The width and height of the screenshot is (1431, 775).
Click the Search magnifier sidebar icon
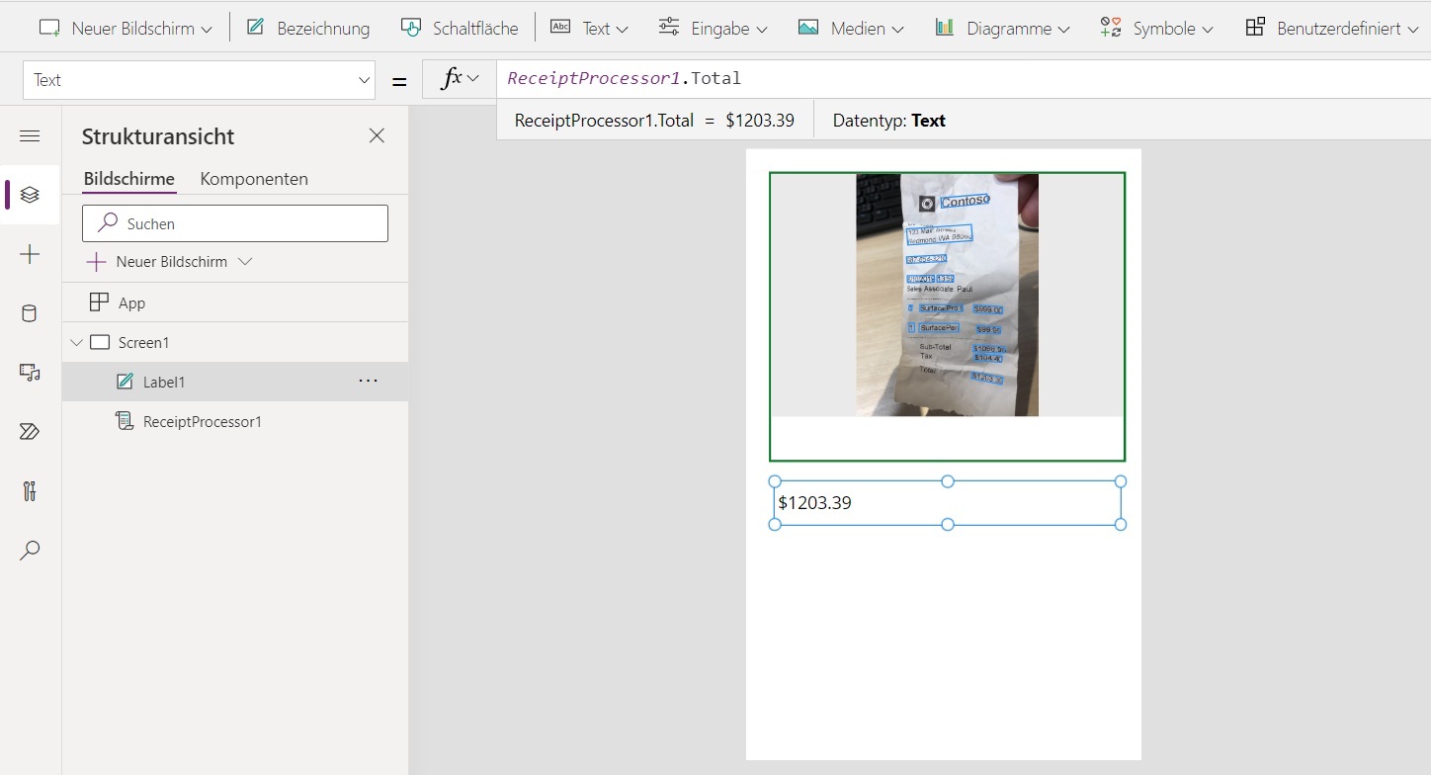pos(30,551)
